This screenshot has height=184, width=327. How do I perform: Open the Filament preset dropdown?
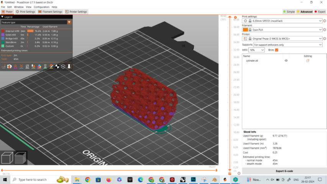pos(282,30)
